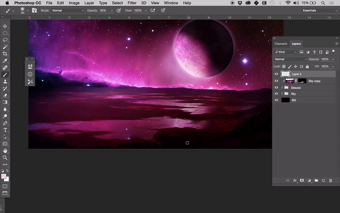Viewport: 340px width, 213px height.
Task: Open the Filter menu
Action: [x=132, y=3]
